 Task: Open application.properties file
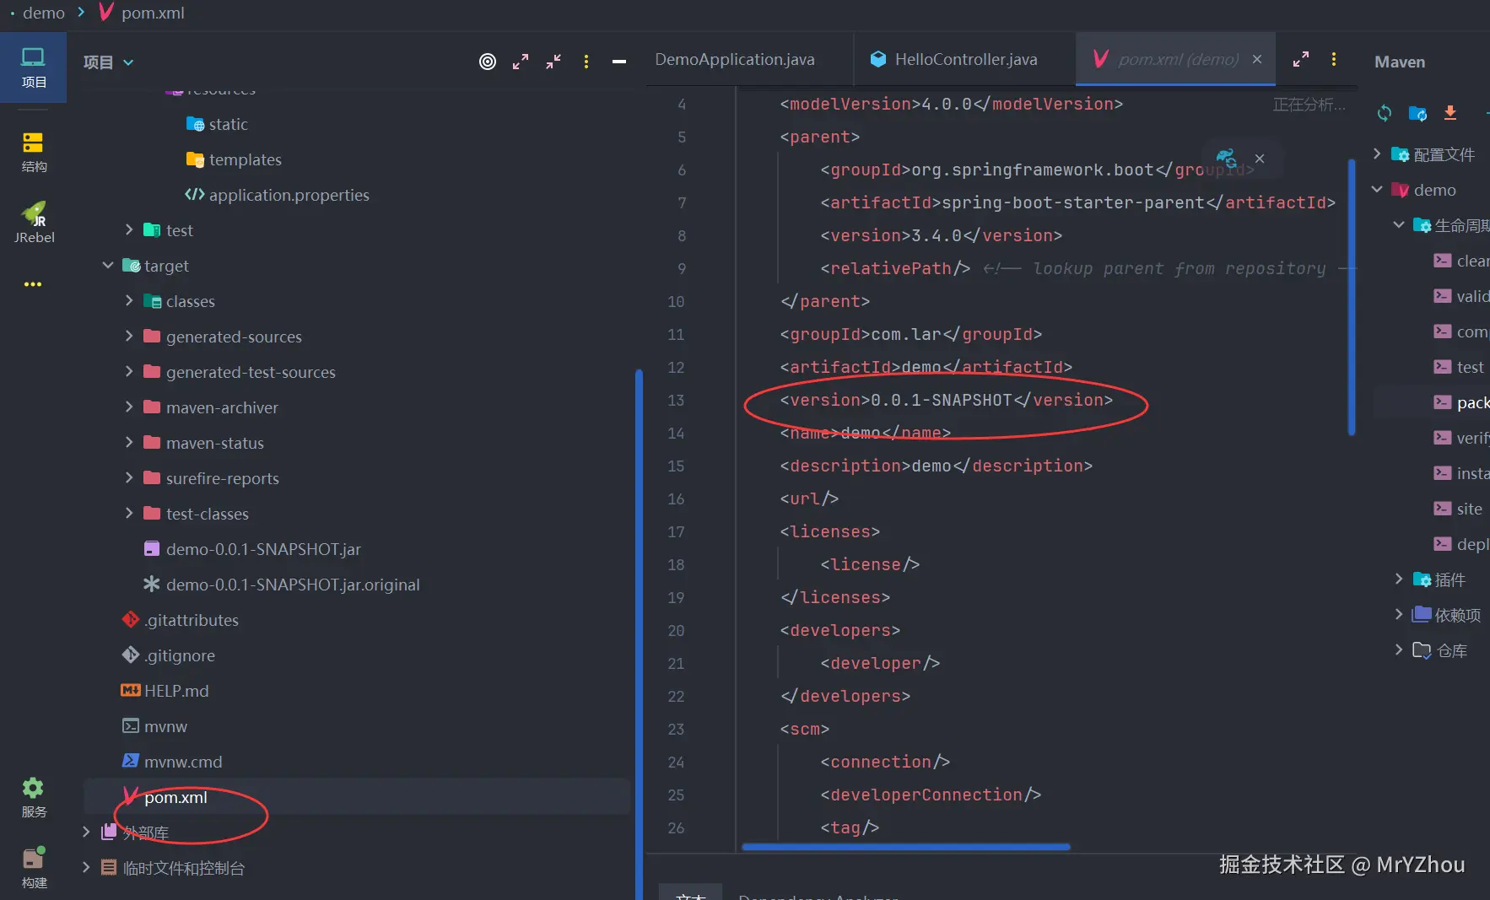pyautogui.click(x=277, y=195)
